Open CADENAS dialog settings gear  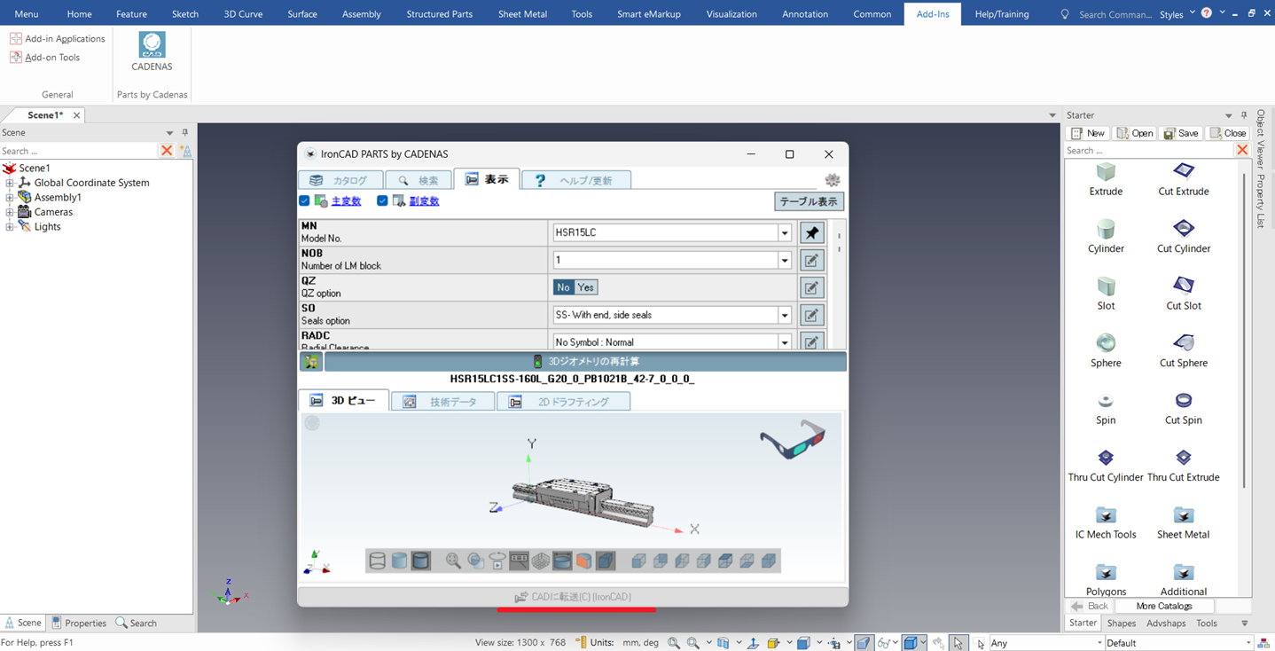[x=832, y=180]
